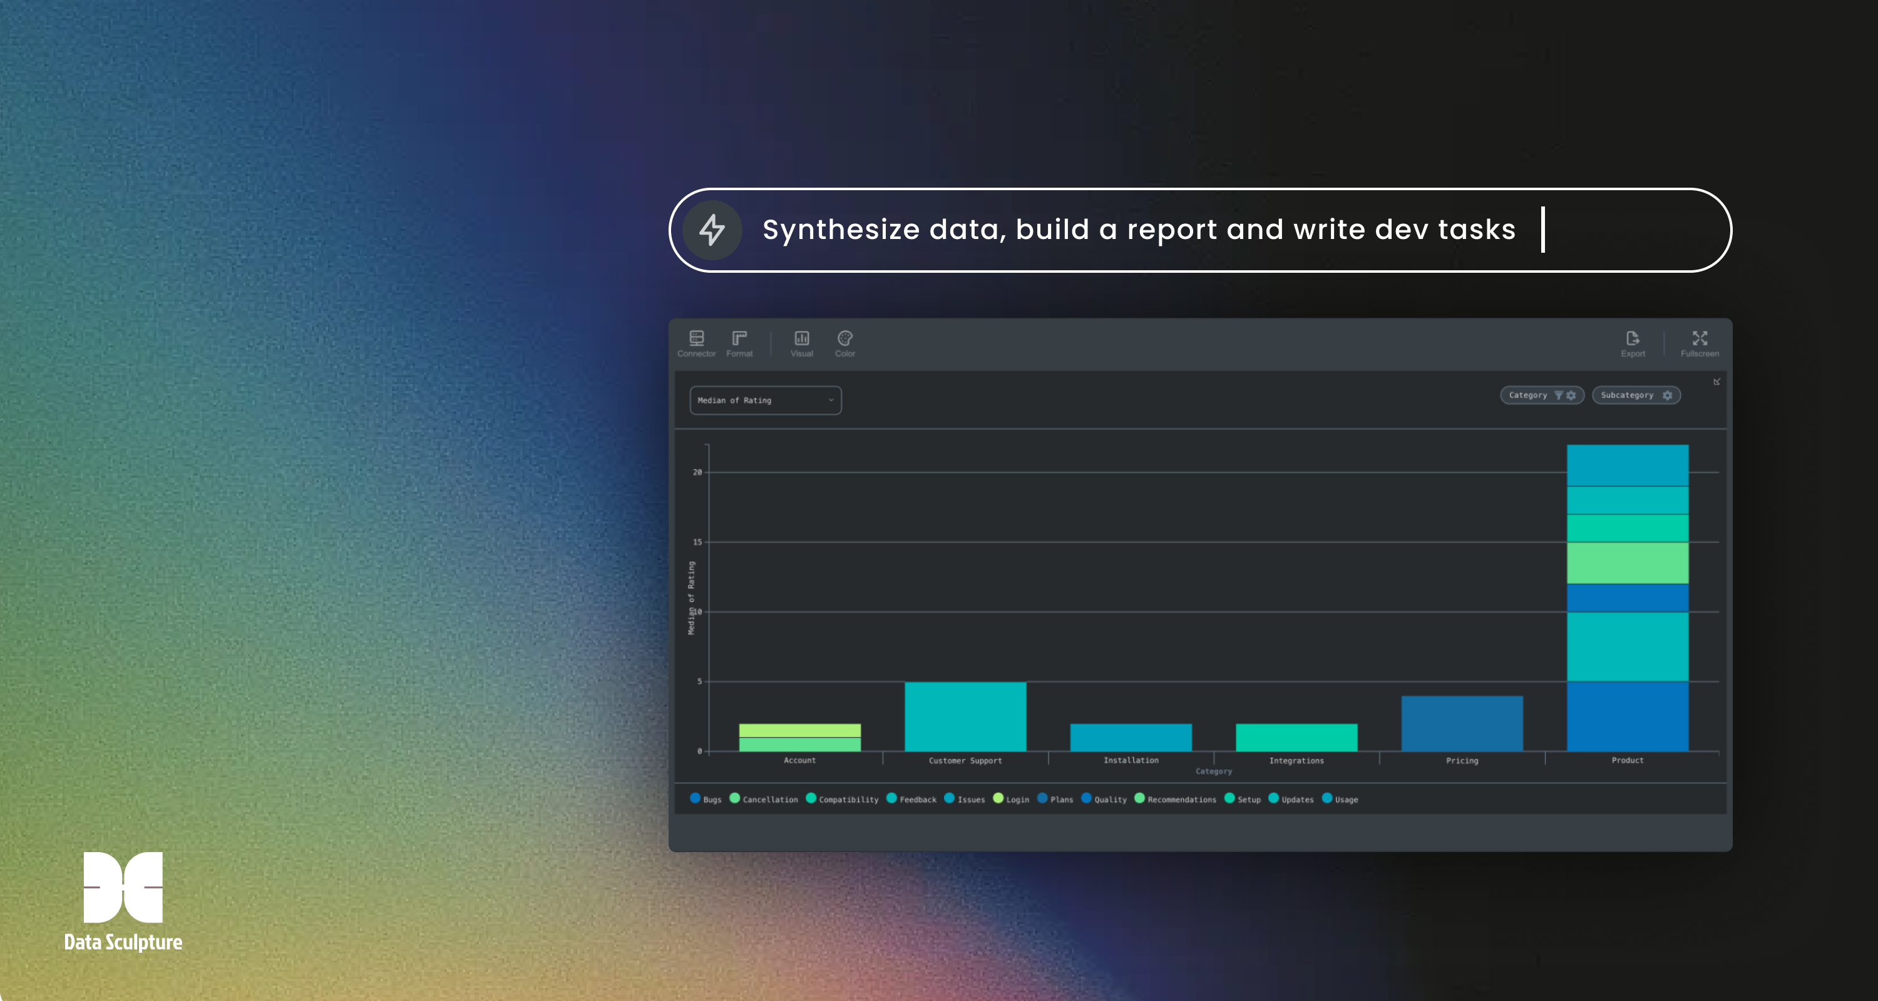Click into the Synthesize data prompt field
The image size is (1878, 1001).
click(x=1200, y=230)
